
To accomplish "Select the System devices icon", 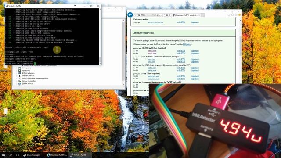I will 19,84.
